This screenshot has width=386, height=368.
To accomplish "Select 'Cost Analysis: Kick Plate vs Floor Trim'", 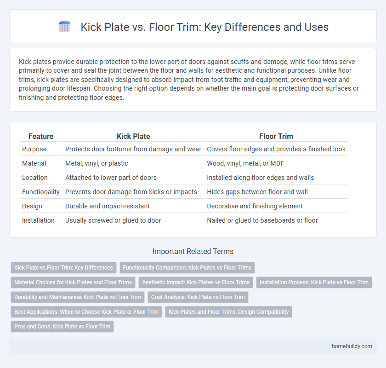I will click(x=198, y=297).
